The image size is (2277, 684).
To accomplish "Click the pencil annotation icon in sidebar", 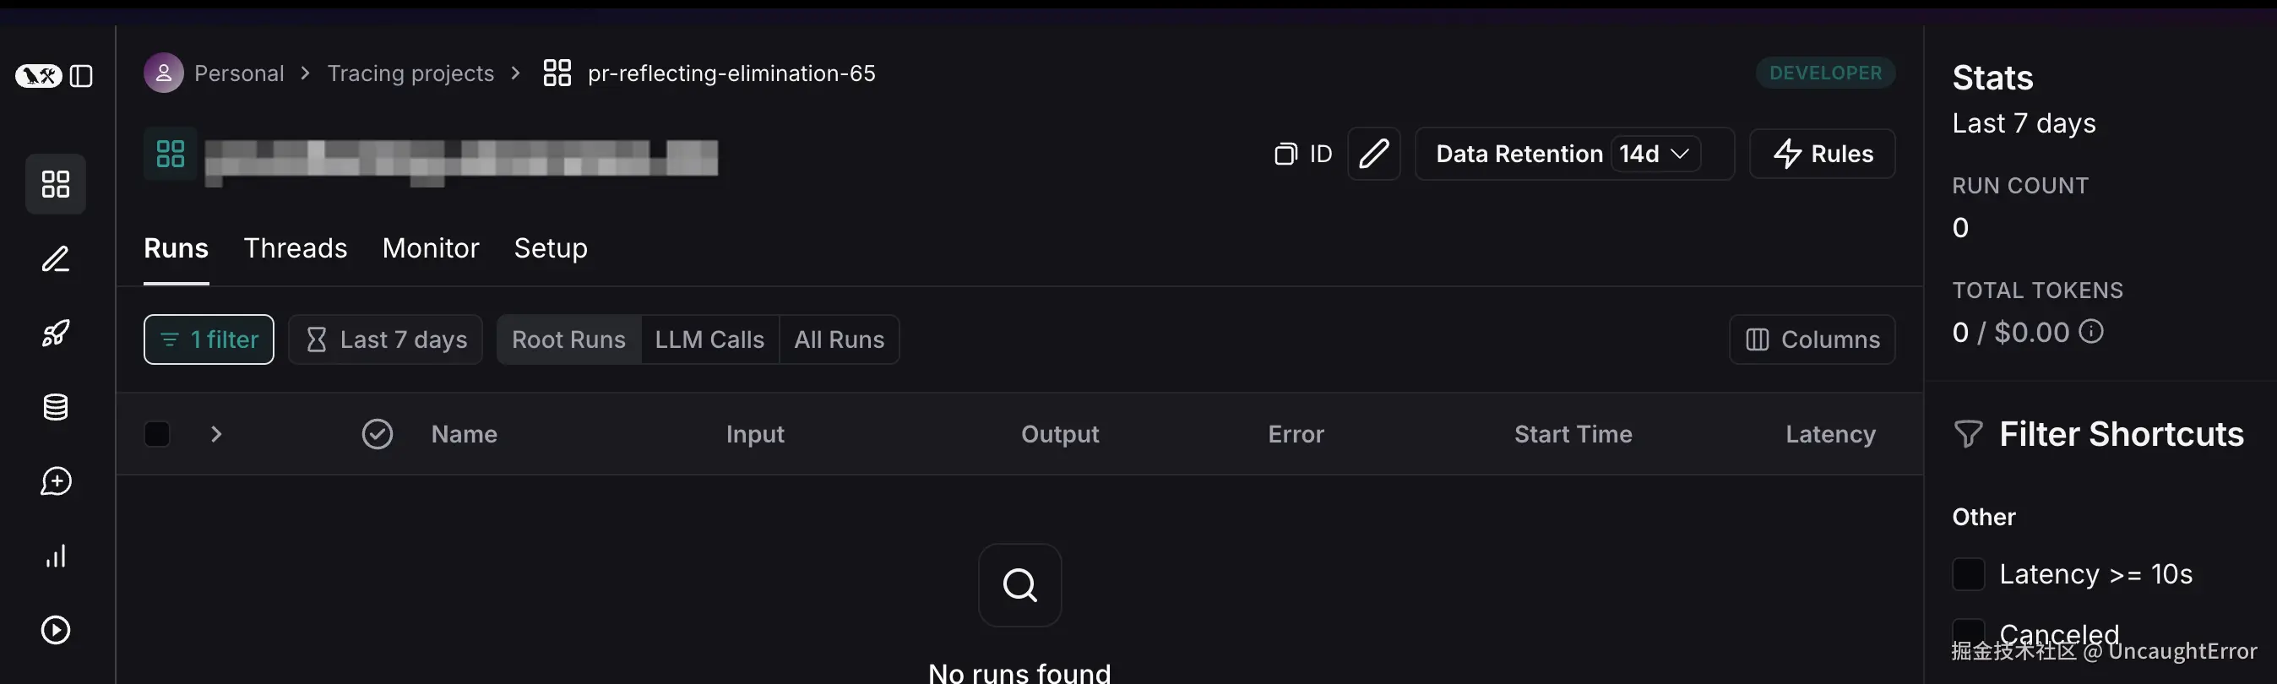I will 56,259.
